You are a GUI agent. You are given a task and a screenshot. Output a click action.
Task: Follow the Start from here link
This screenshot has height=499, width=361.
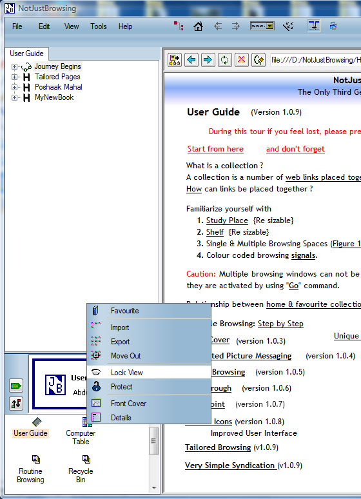(215, 149)
